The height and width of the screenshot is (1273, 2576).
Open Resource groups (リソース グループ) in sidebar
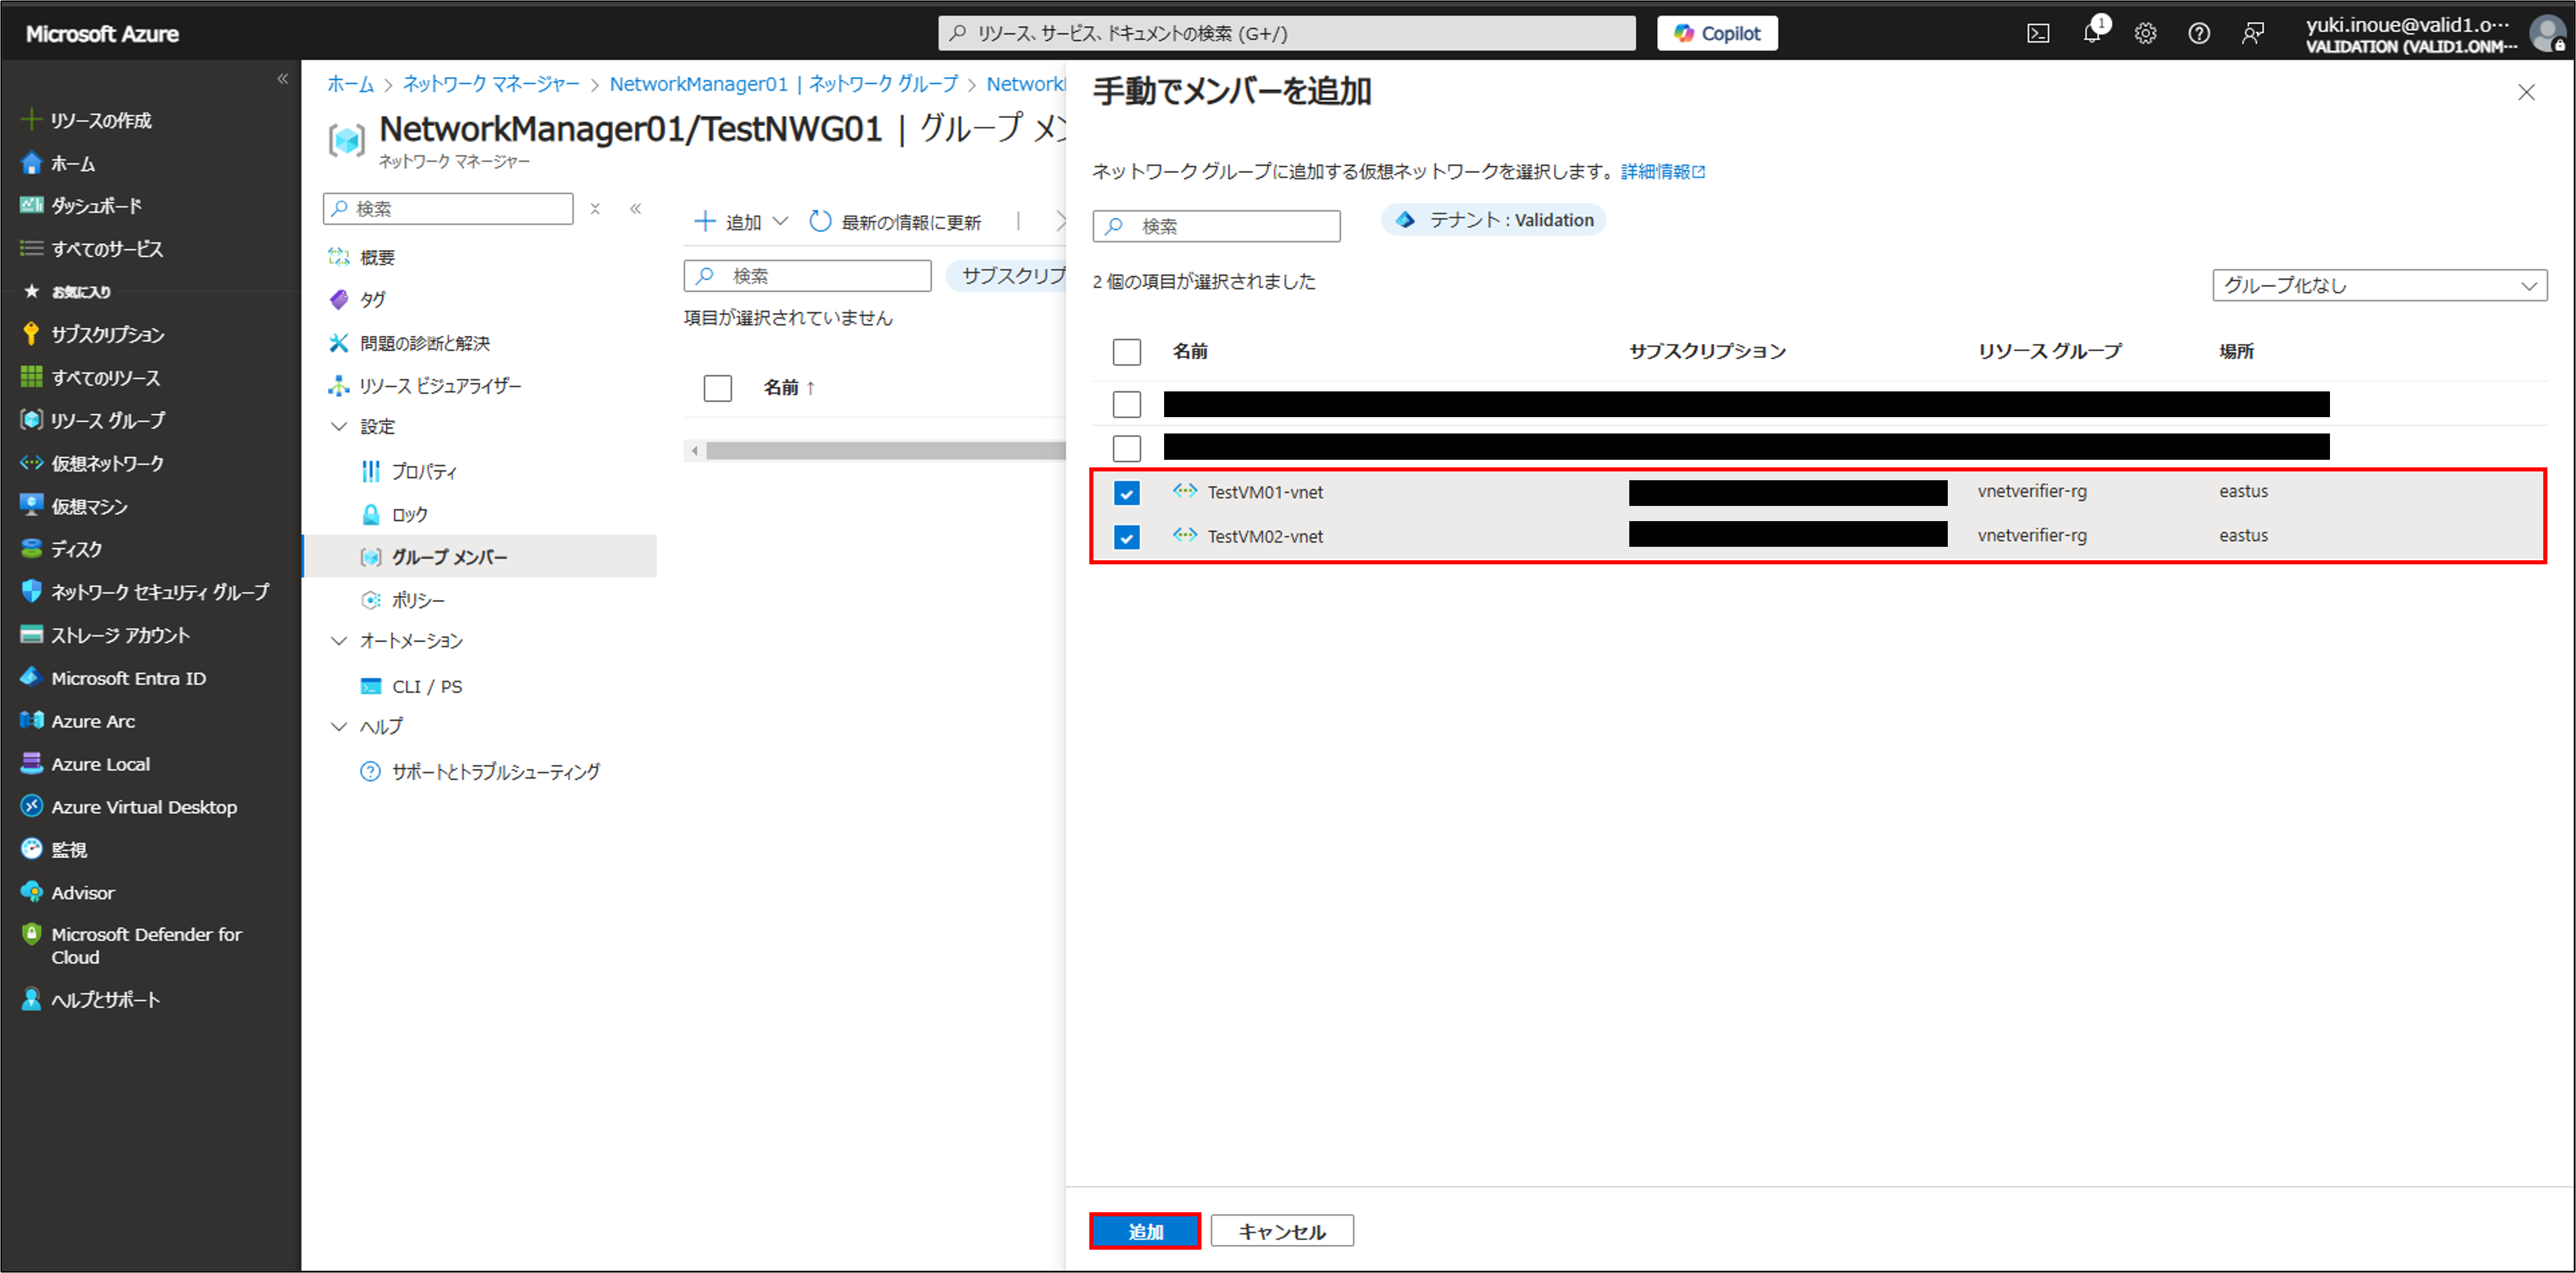(92, 420)
